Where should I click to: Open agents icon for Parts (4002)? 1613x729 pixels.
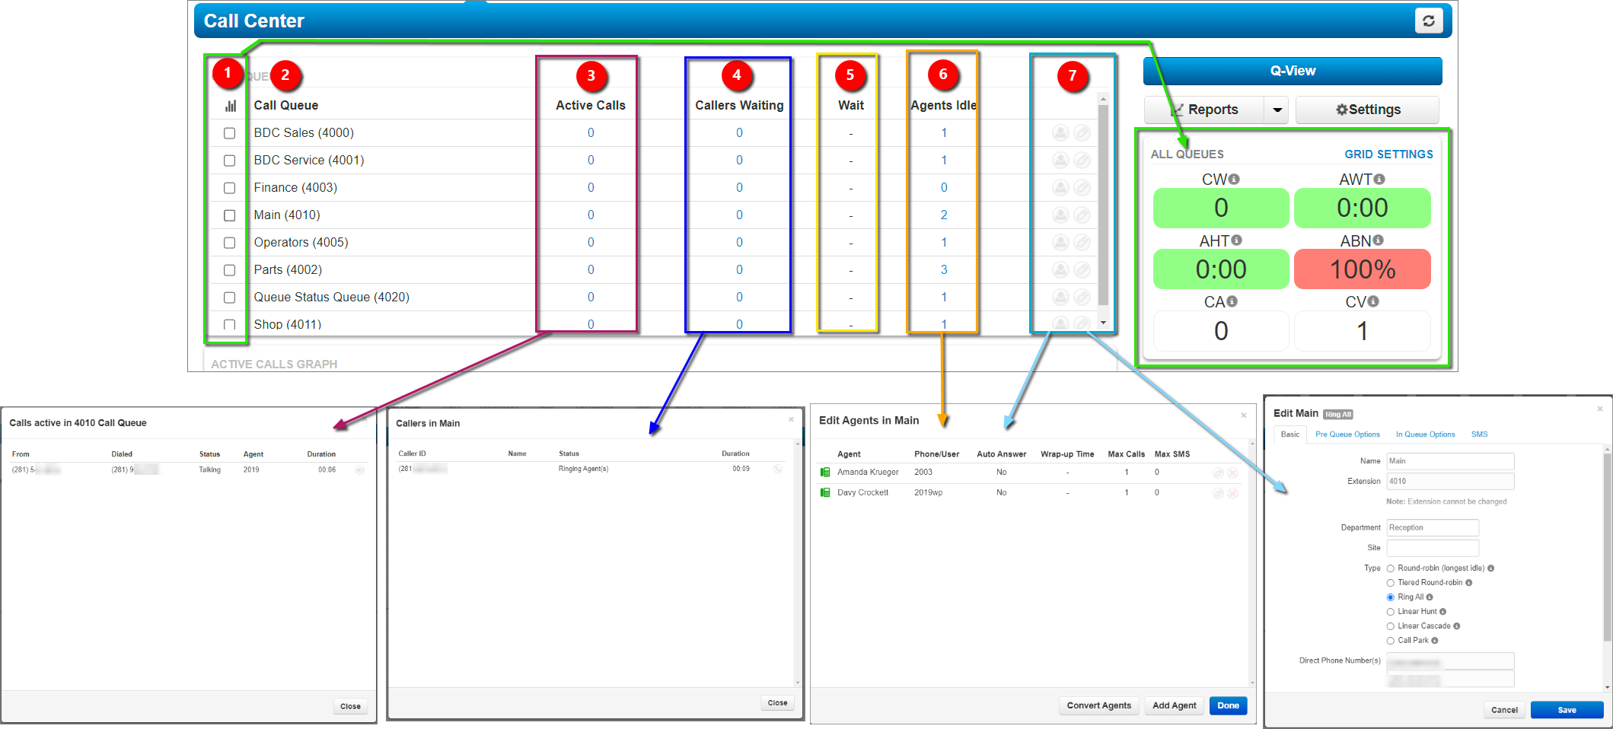point(1060,270)
